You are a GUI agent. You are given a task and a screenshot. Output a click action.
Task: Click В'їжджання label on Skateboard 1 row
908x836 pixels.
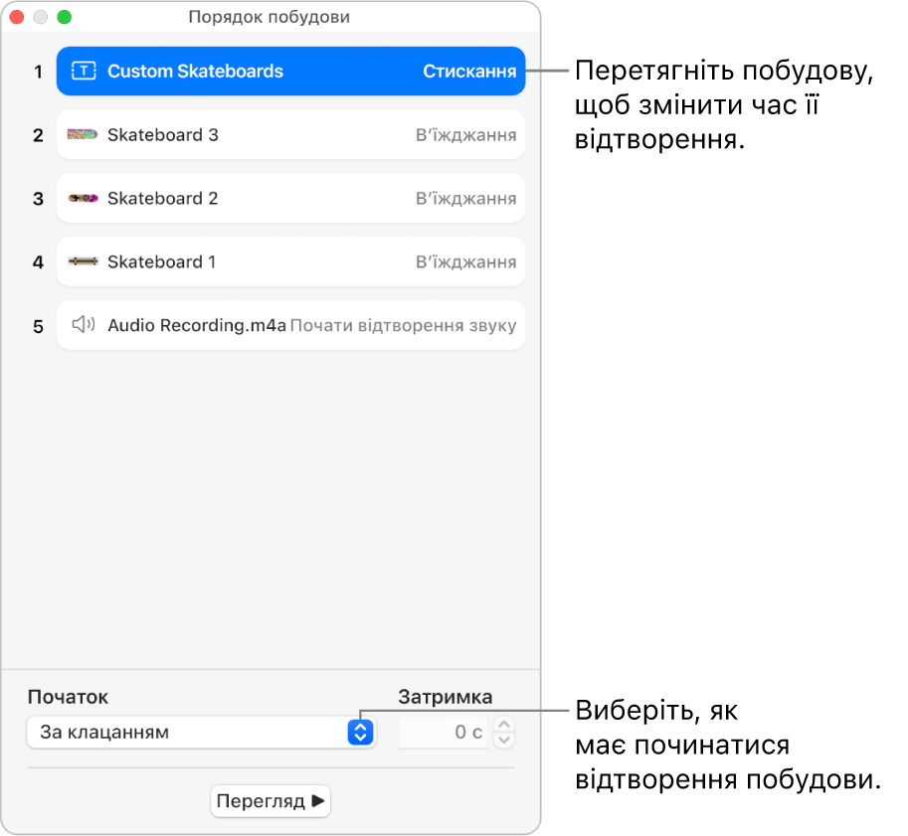click(465, 262)
